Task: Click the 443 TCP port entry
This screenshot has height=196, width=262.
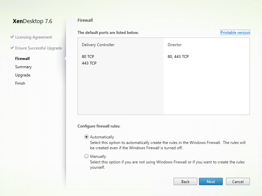Action: tap(89, 63)
